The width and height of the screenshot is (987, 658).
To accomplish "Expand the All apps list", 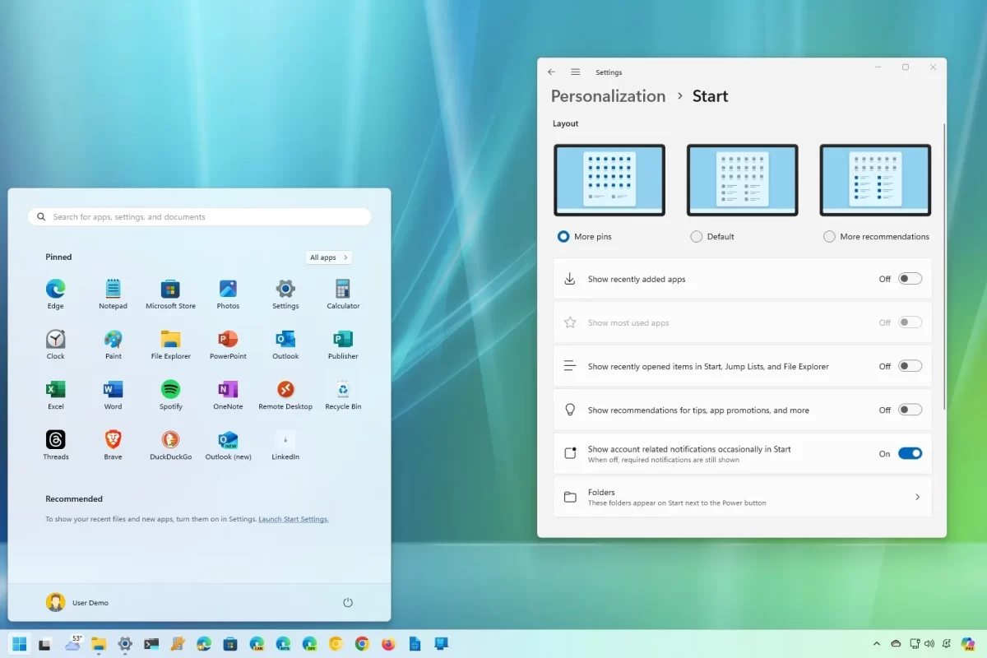I will click(x=328, y=257).
